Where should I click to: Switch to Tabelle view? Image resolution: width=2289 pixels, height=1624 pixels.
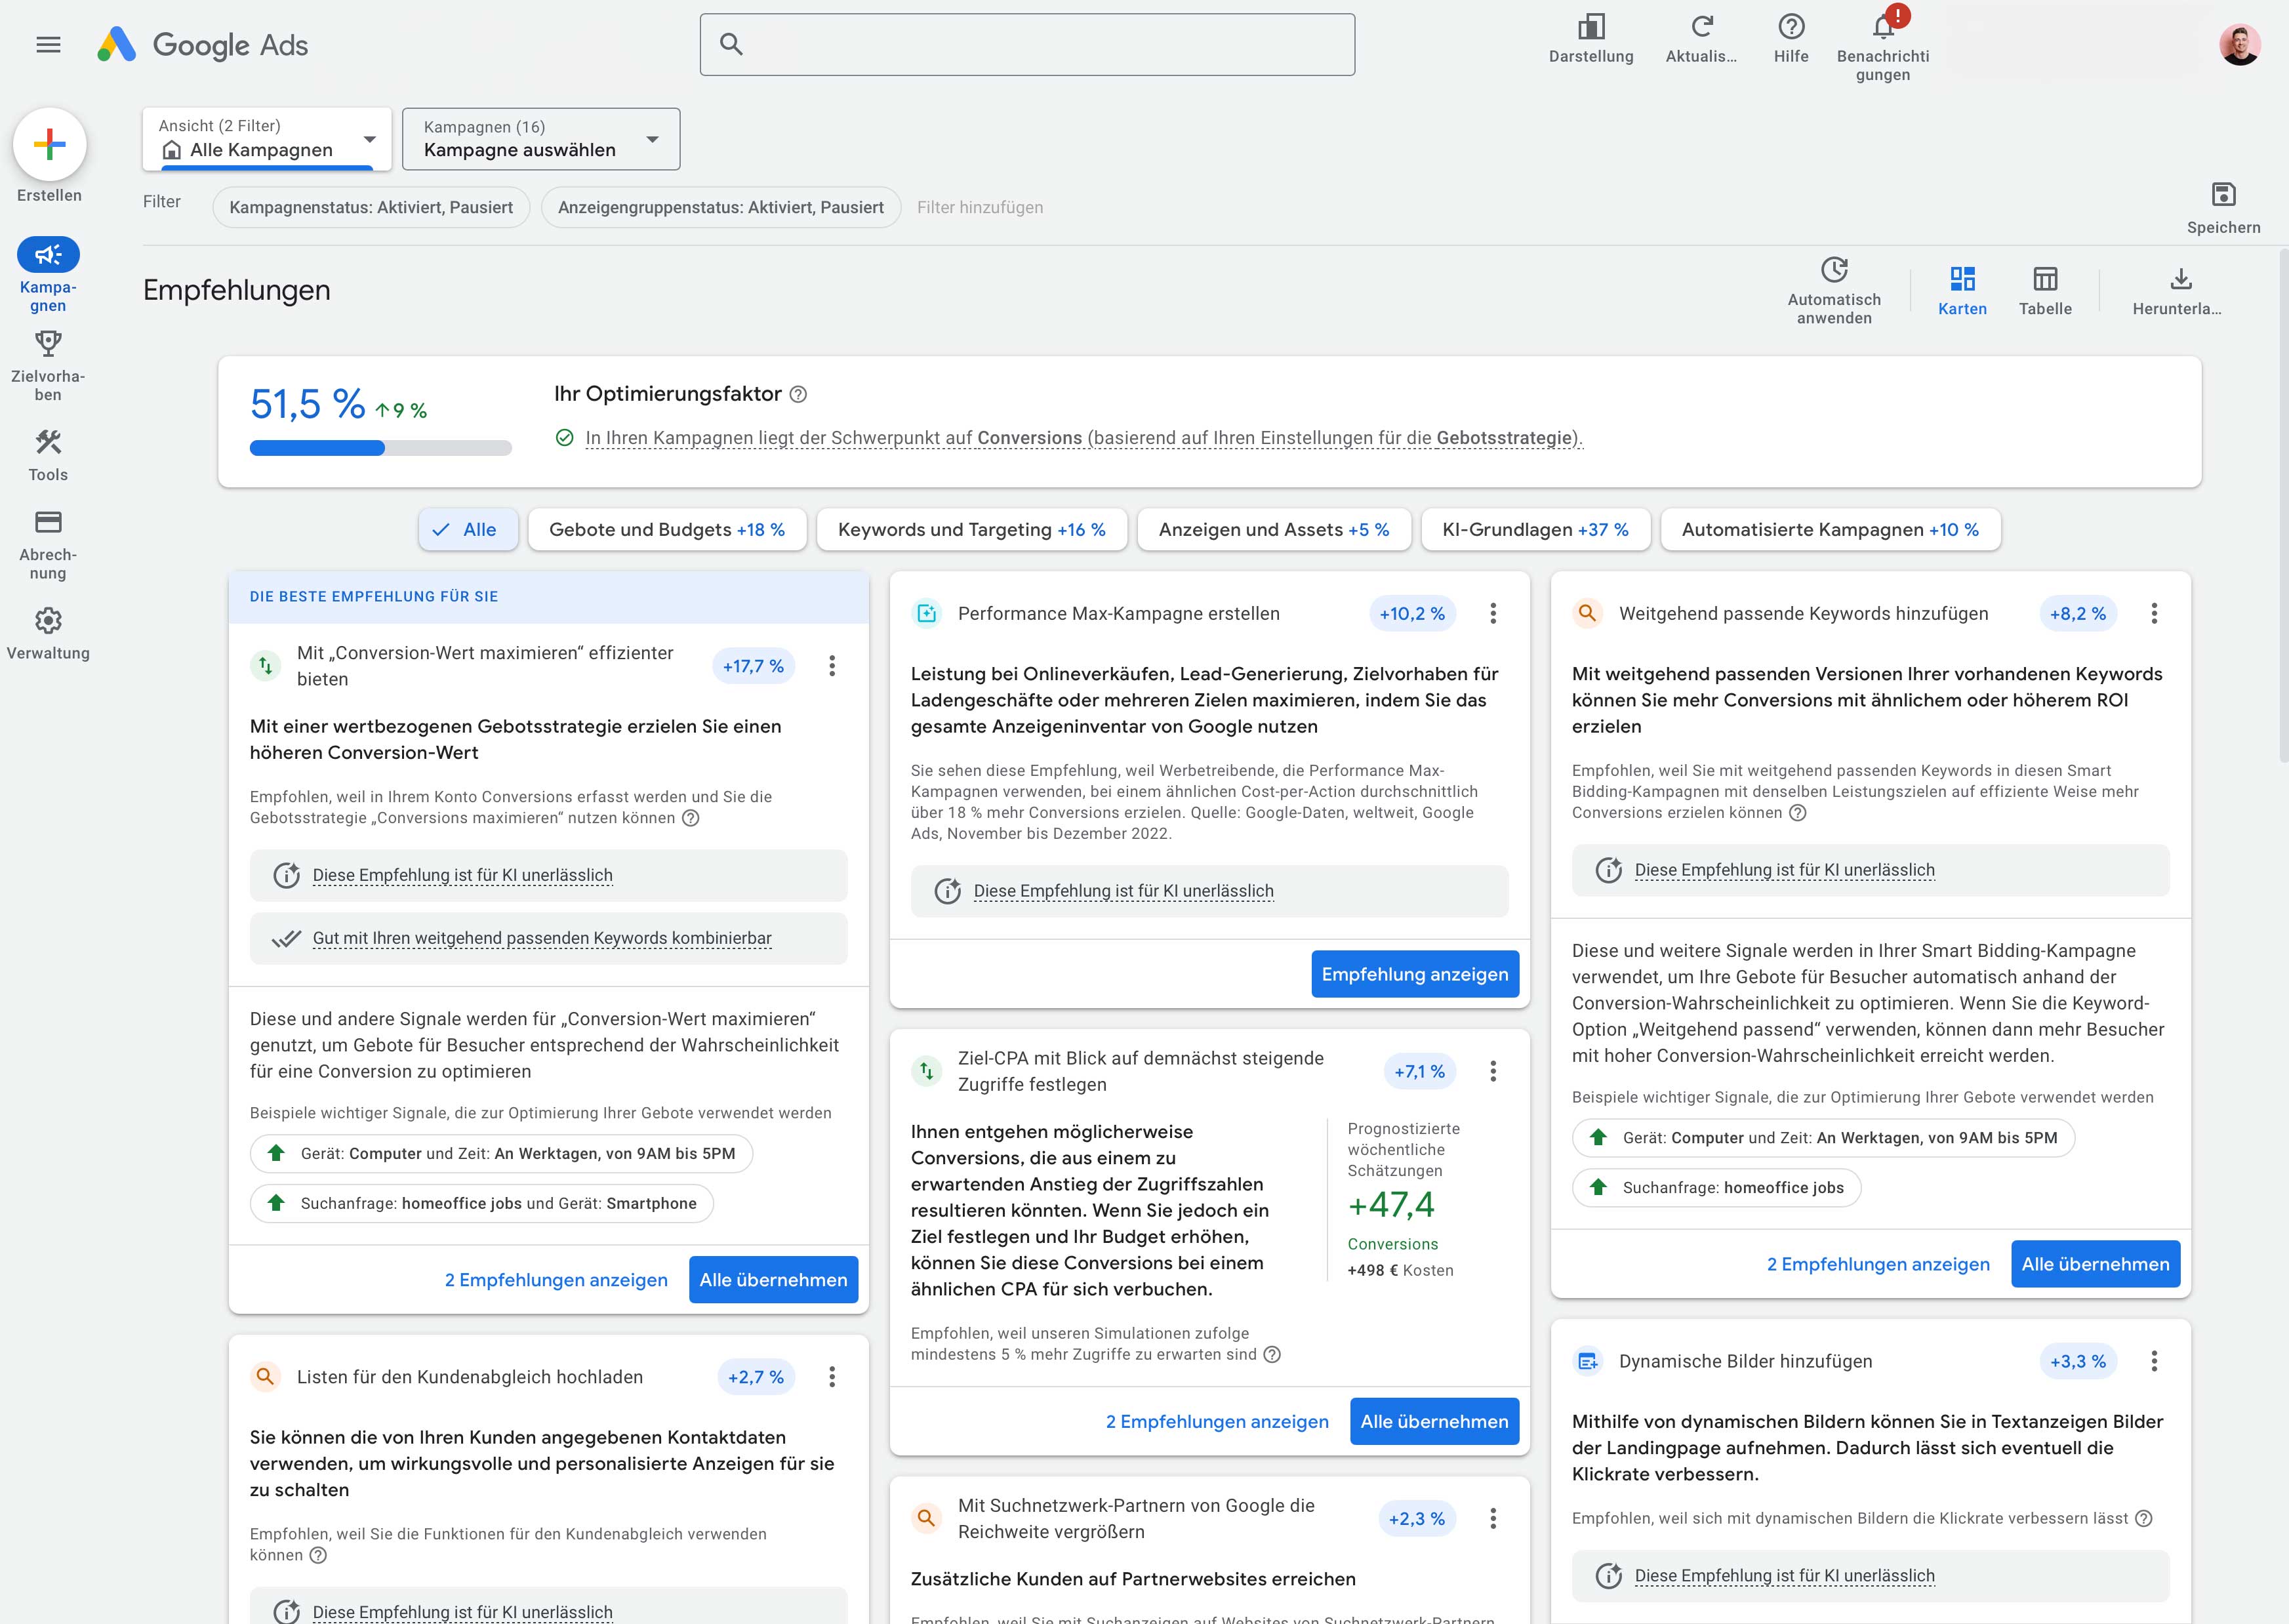2045,279
